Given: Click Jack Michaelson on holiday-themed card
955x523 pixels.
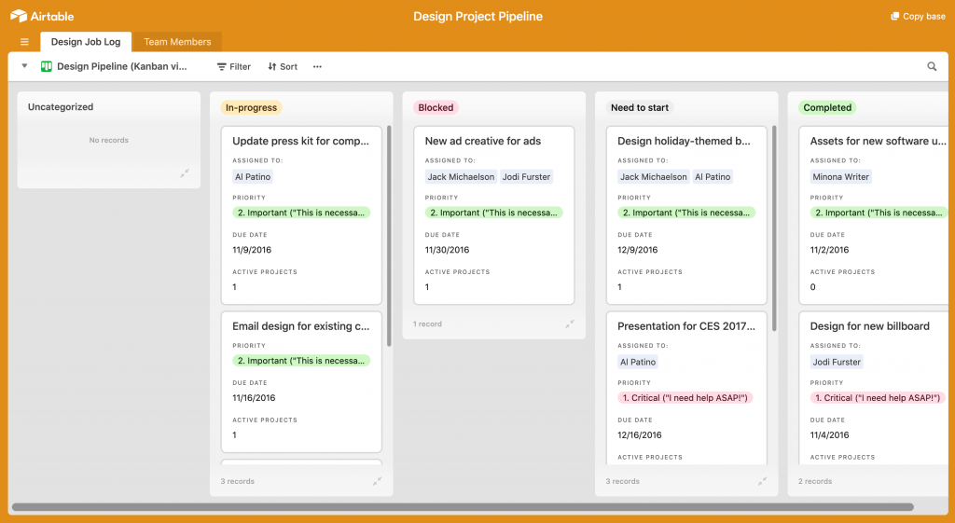Looking at the screenshot, I should click(654, 176).
